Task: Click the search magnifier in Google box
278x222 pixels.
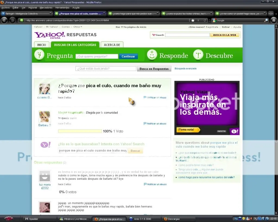Action: point(266,20)
